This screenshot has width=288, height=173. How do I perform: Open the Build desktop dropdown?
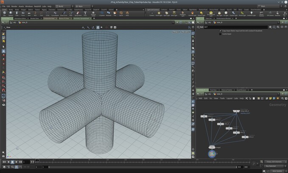point(64,6)
